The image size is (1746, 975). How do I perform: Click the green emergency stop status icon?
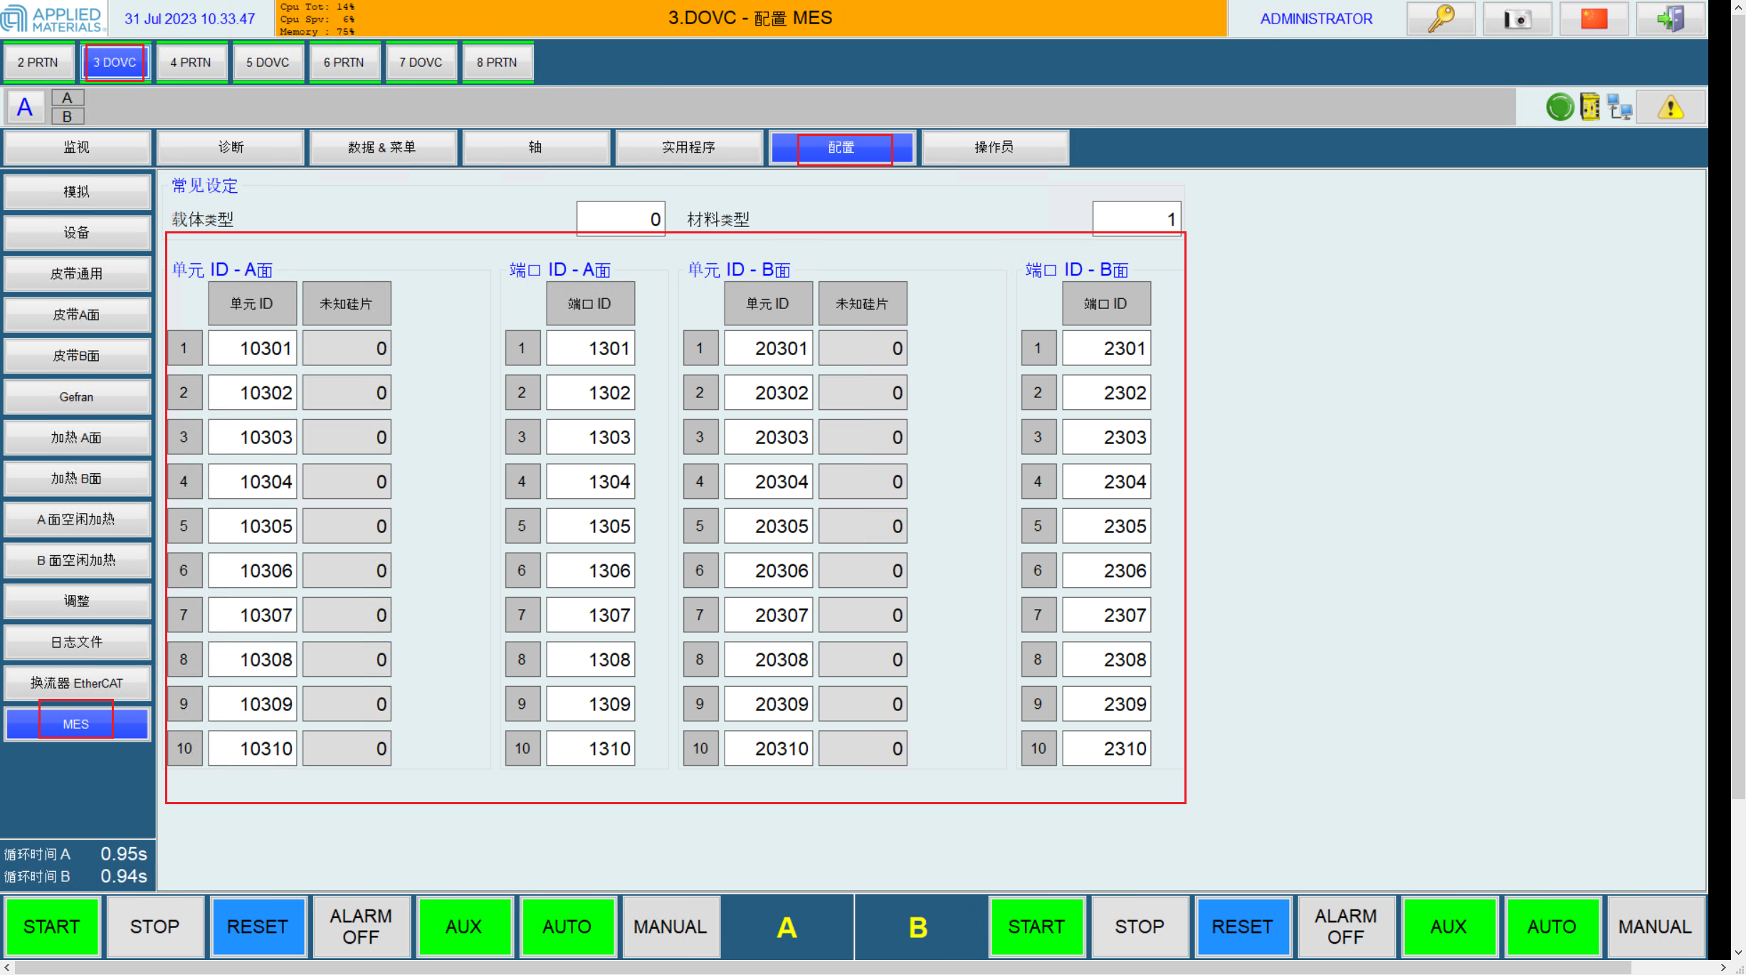(1560, 108)
